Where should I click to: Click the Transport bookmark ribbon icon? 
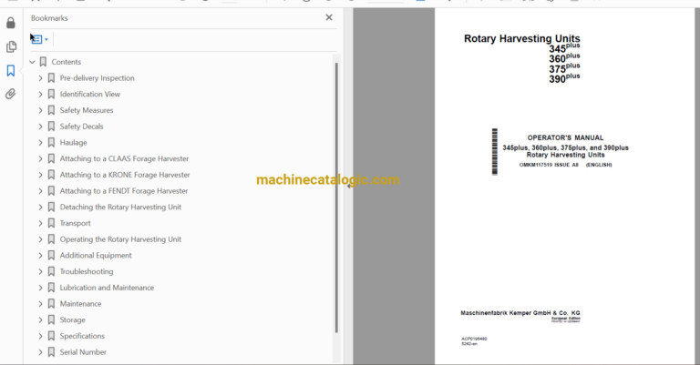51,223
